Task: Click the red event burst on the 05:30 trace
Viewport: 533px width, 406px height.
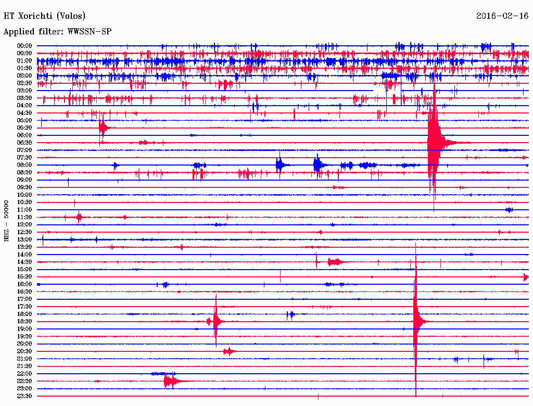Action: [103, 128]
